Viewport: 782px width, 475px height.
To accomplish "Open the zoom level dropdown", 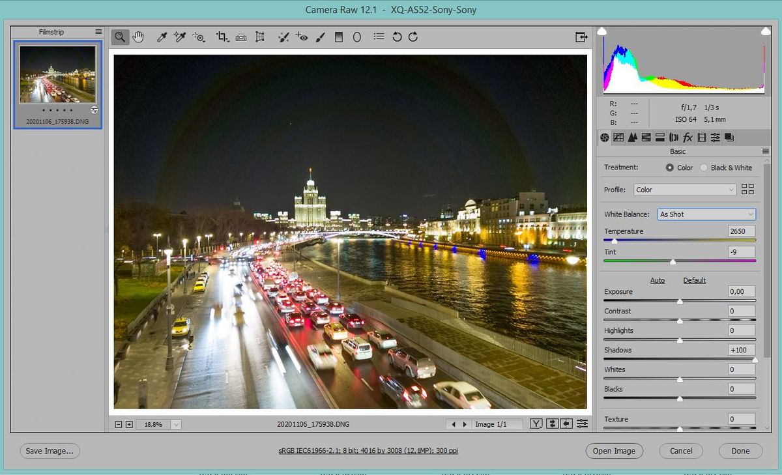I will pos(176,424).
